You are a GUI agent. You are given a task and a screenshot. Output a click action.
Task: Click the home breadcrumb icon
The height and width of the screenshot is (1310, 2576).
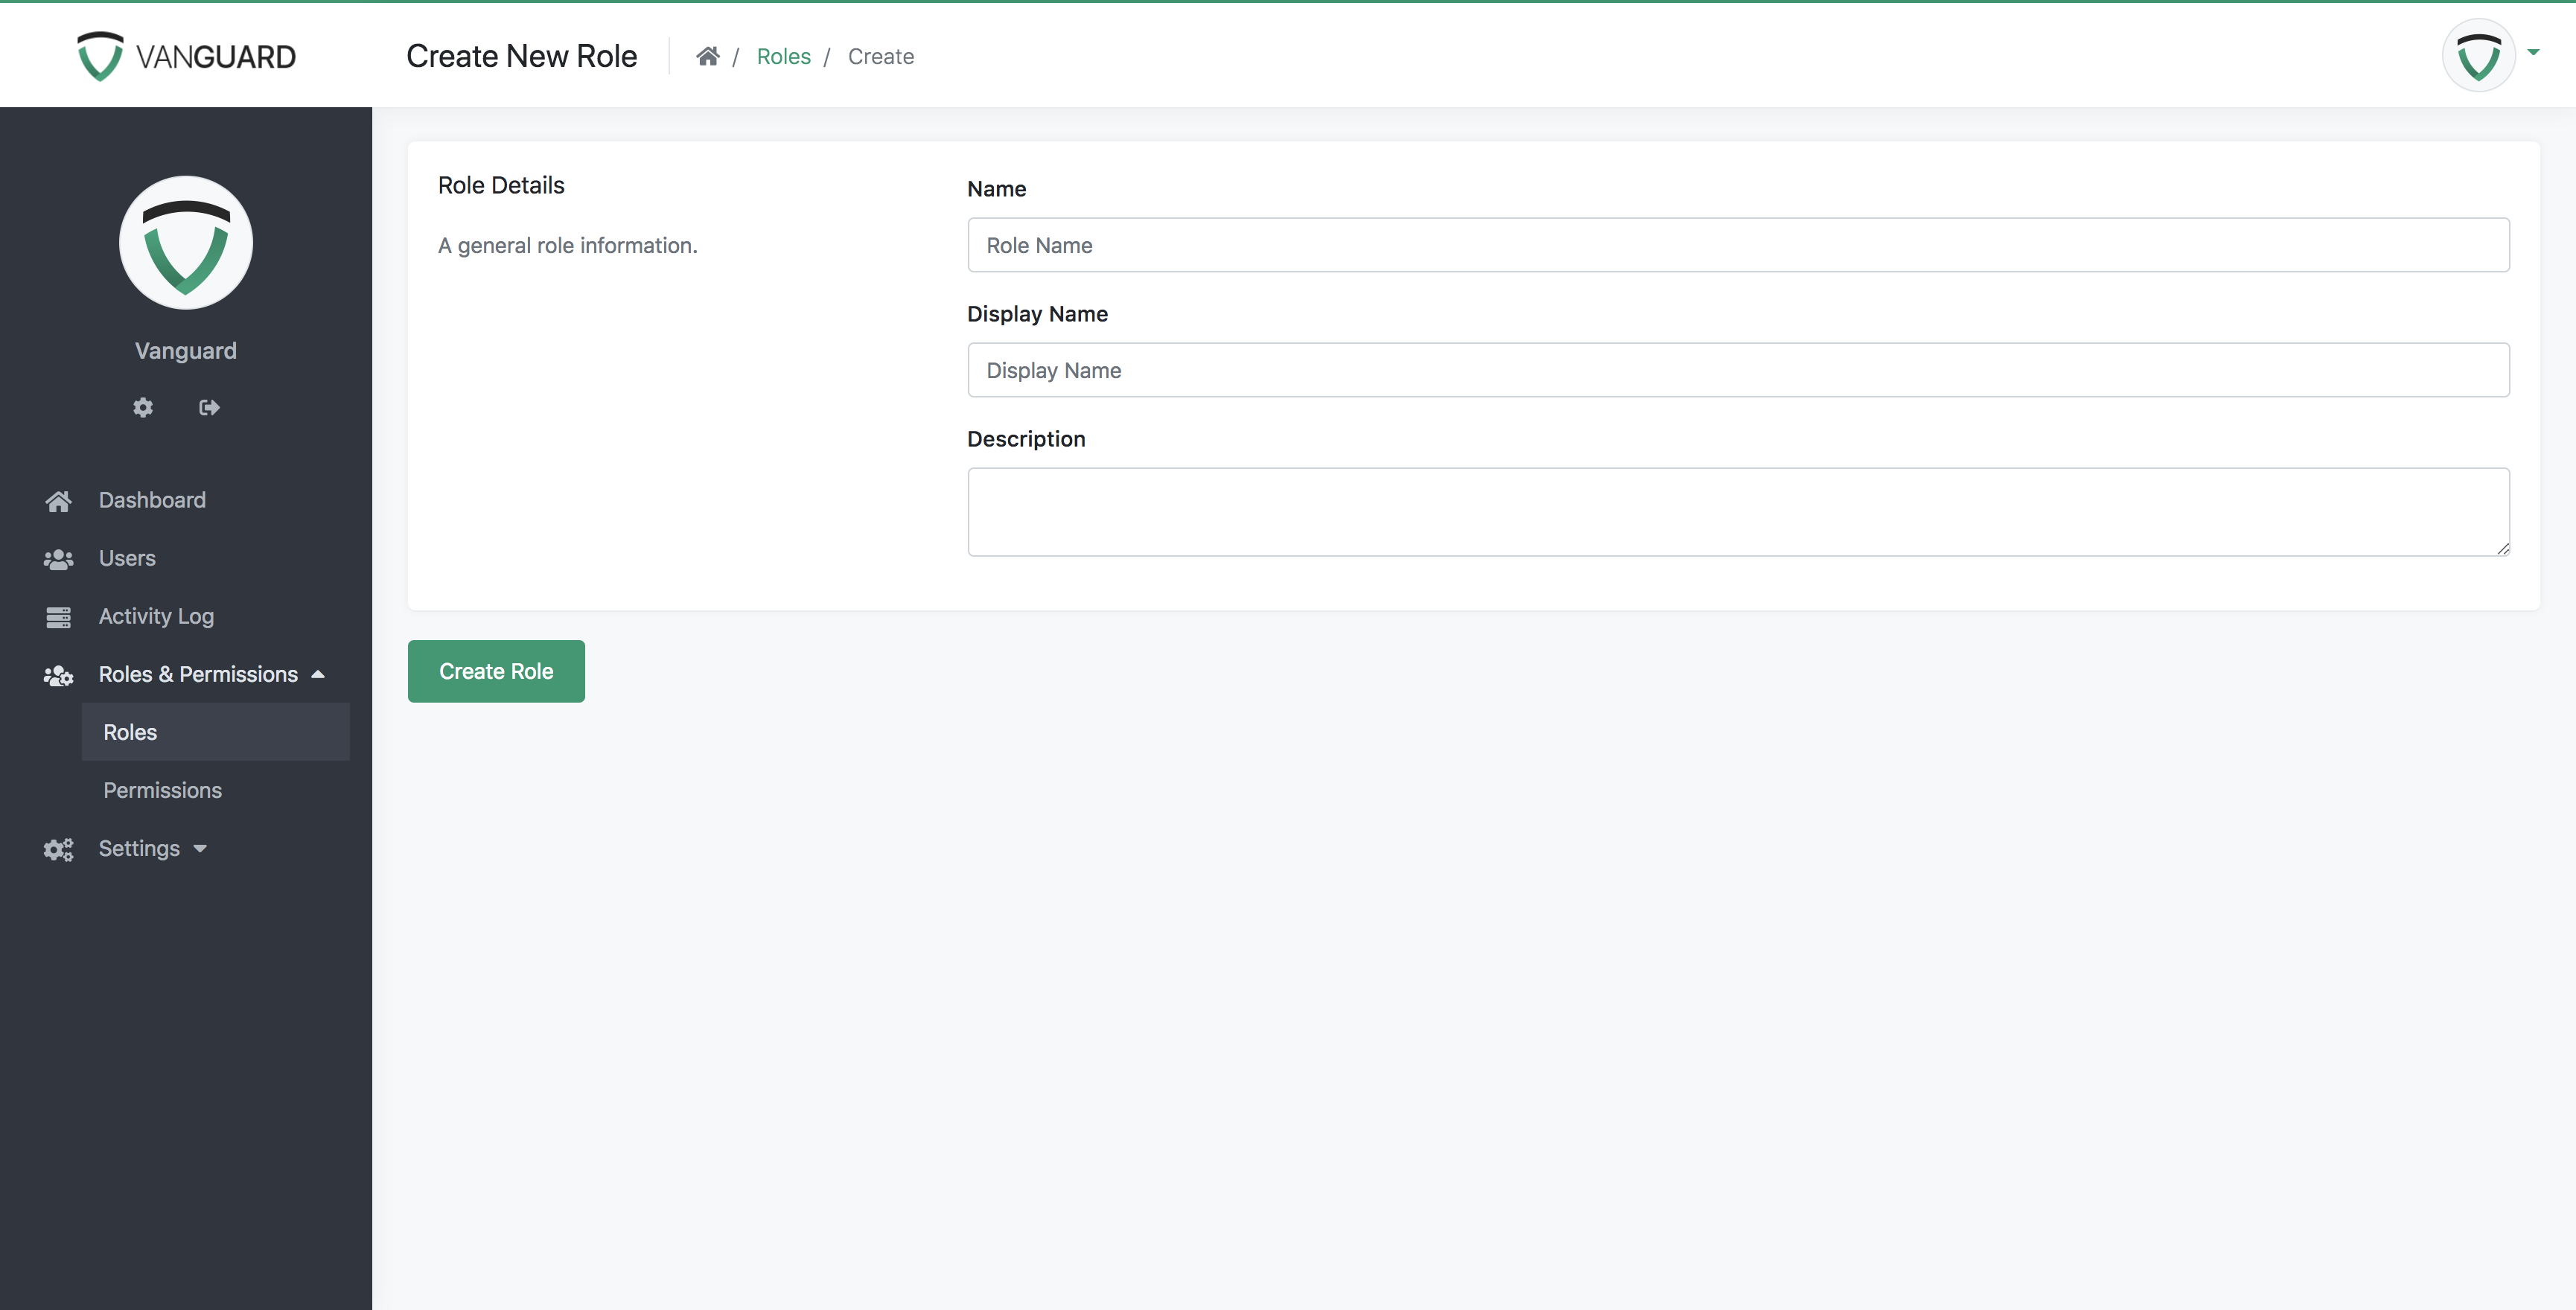coord(707,55)
